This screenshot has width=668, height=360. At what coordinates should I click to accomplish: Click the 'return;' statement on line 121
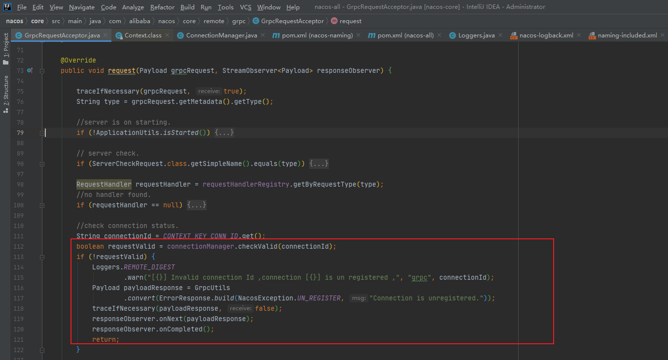(106, 340)
